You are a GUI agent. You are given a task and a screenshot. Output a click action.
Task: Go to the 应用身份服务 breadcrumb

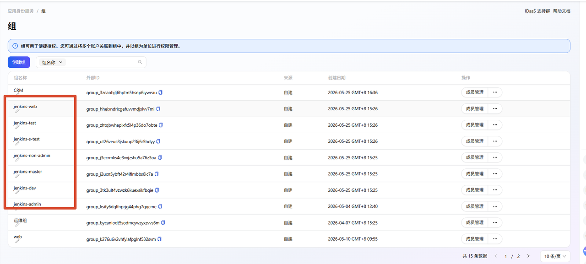(21, 11)
